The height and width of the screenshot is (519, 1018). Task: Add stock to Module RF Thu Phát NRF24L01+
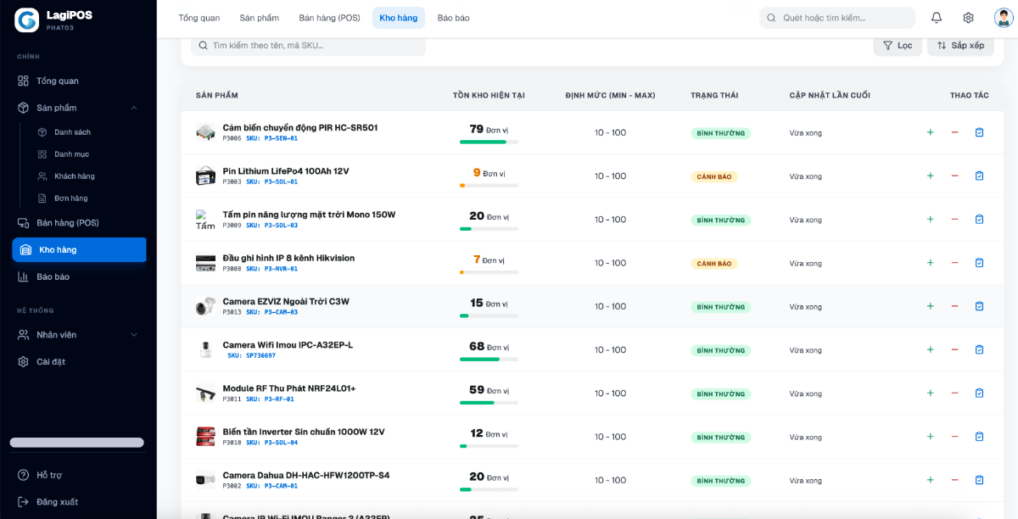tap(930, 393)
